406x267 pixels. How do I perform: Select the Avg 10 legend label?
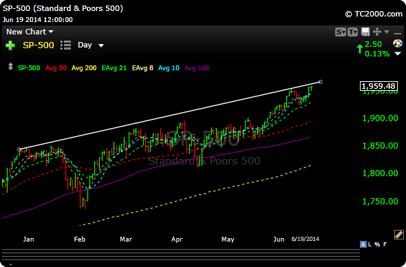click(169, 68)
